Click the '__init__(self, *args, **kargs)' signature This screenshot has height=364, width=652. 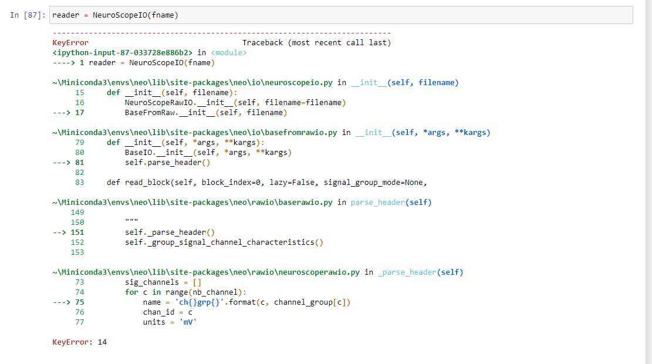[x=423, y=132]
